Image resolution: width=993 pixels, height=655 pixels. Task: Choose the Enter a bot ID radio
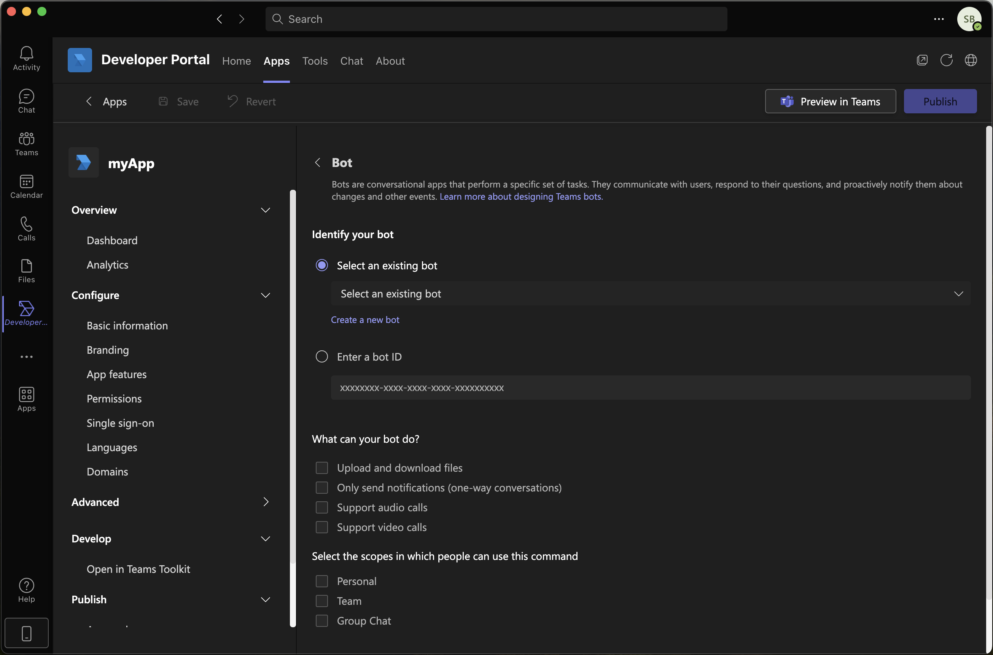321,356
